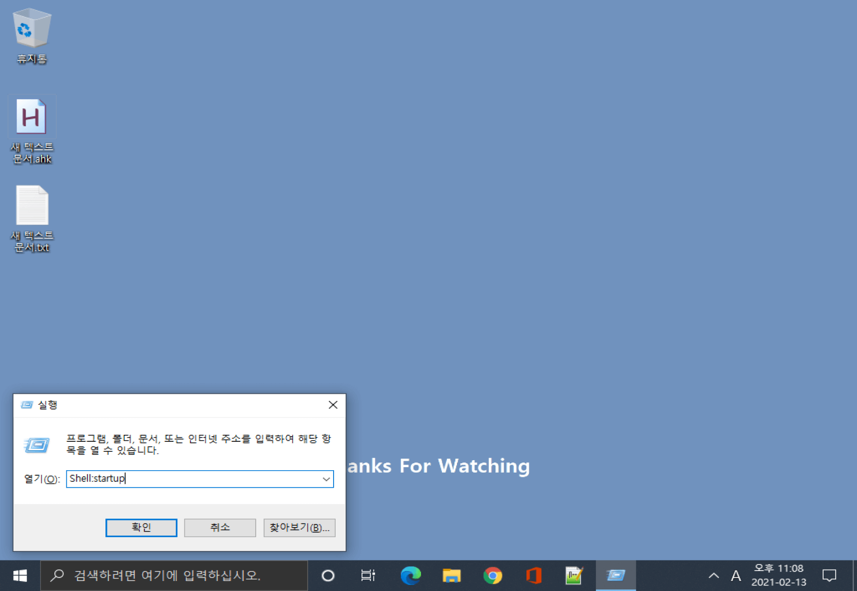Show hidden system tray icons

pyautogui.click(x=714, y=576)
